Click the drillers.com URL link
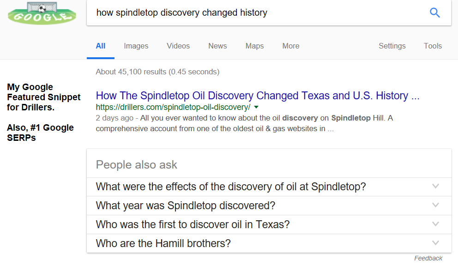Image resolution: width=458 pixels, height=272 pixels. [173, 107]
